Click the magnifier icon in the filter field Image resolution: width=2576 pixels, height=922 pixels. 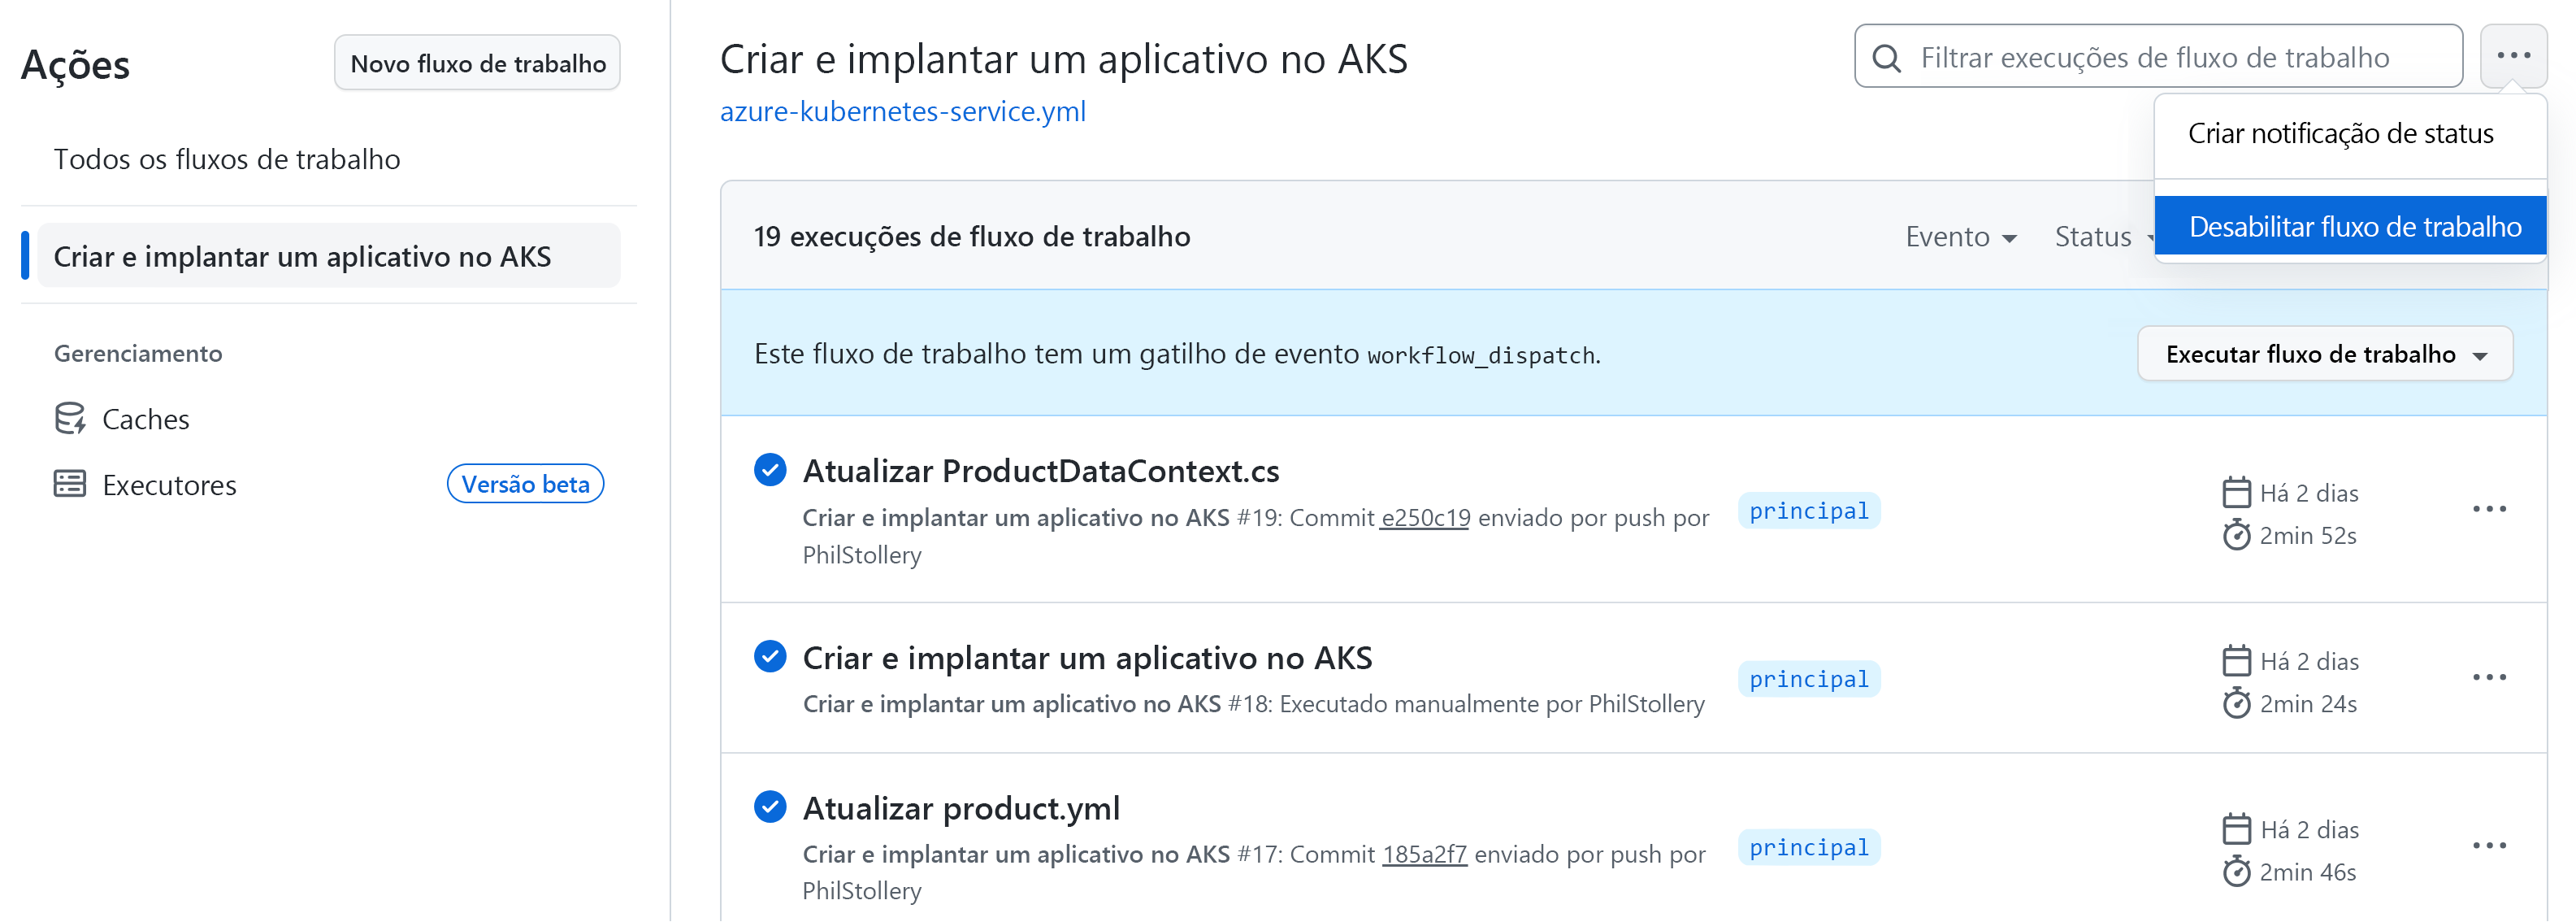pos(1888,57)
